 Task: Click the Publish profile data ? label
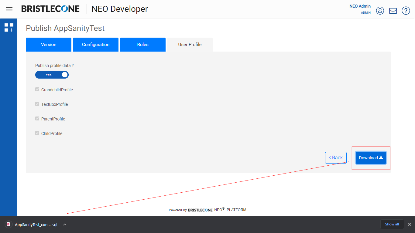[x=54, y=66]
